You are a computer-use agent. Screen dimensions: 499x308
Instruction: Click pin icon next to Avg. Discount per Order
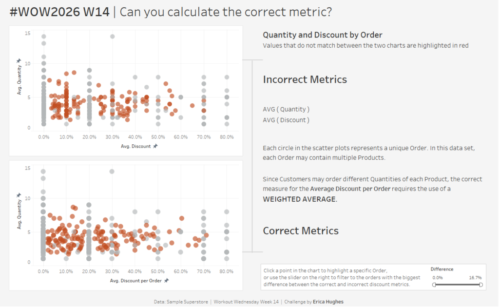point(167,281)
